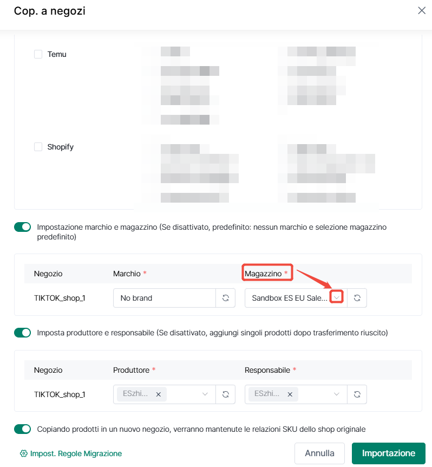Refresh the Produttore list
432x467 pixels.
[x=226, y=394]
